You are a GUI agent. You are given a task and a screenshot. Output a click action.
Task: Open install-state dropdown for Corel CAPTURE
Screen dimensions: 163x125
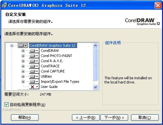34,71
